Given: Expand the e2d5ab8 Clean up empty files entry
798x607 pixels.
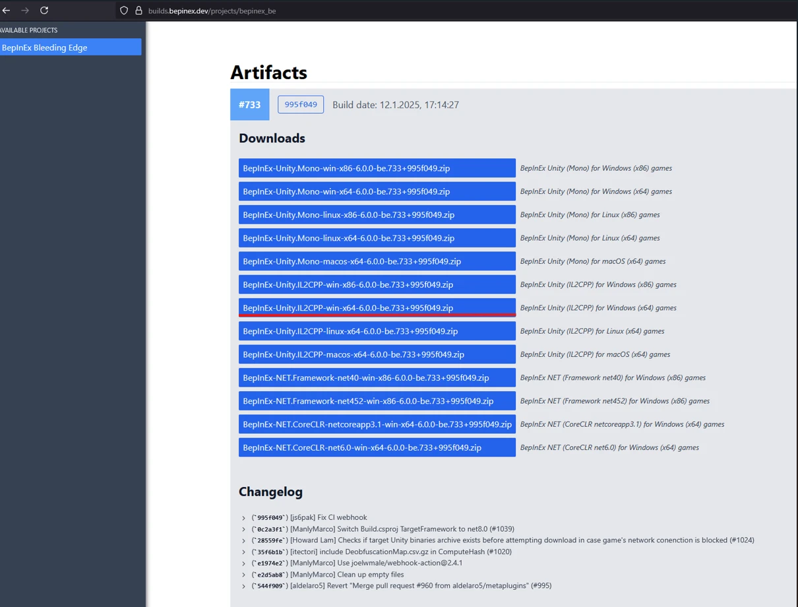Looking at the screenshot, I should (243, 575).
